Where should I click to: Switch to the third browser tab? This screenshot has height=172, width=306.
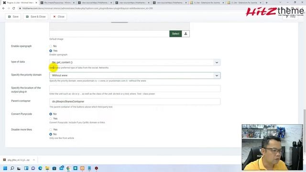pyautogui.click(x=94, y=3)
